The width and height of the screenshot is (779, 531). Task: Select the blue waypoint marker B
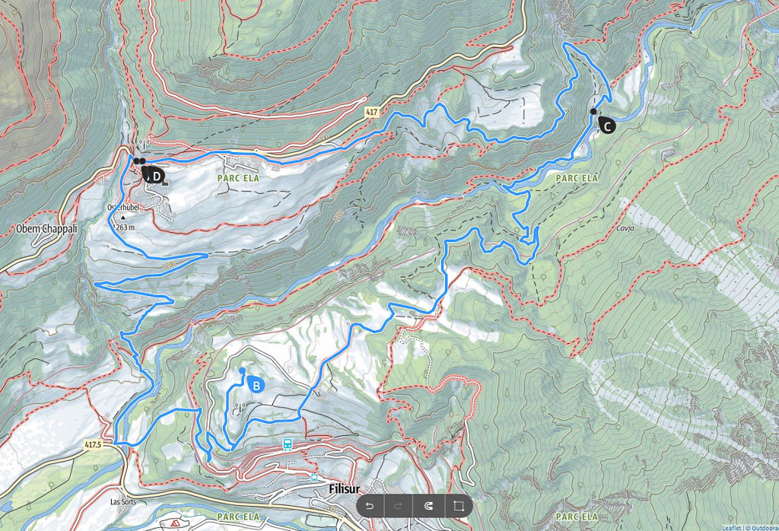[x=256, y=384]
